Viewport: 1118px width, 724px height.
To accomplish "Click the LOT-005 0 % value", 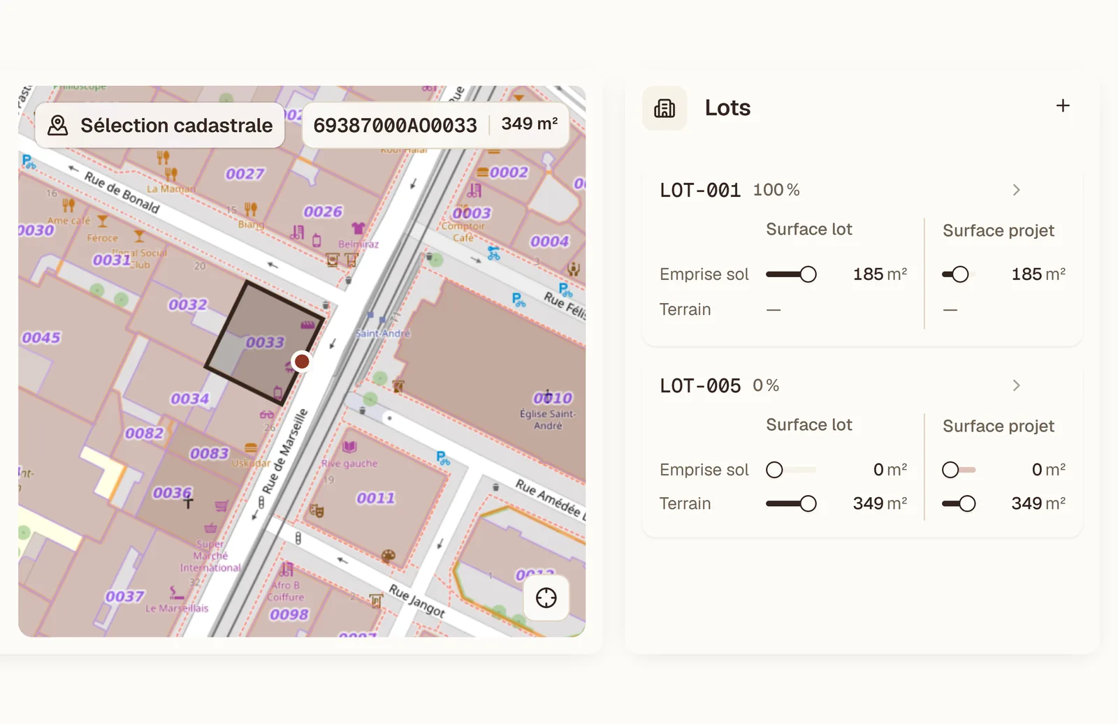I will tap(766, 385).
